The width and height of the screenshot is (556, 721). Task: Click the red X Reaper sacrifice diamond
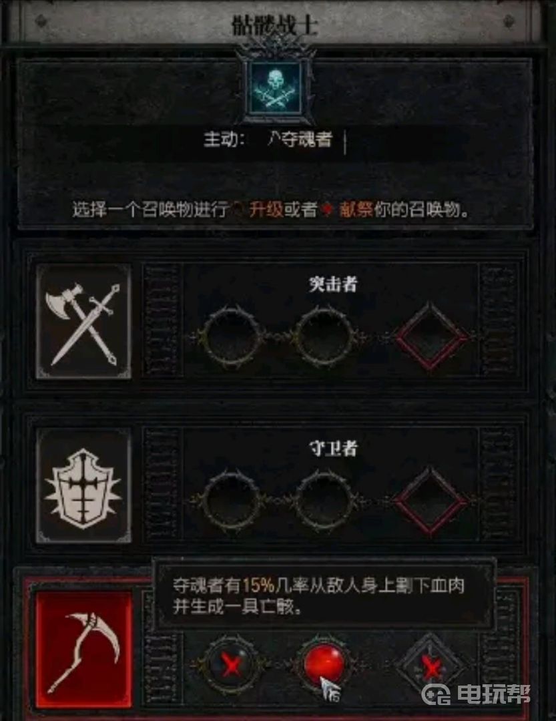[431, 666]
